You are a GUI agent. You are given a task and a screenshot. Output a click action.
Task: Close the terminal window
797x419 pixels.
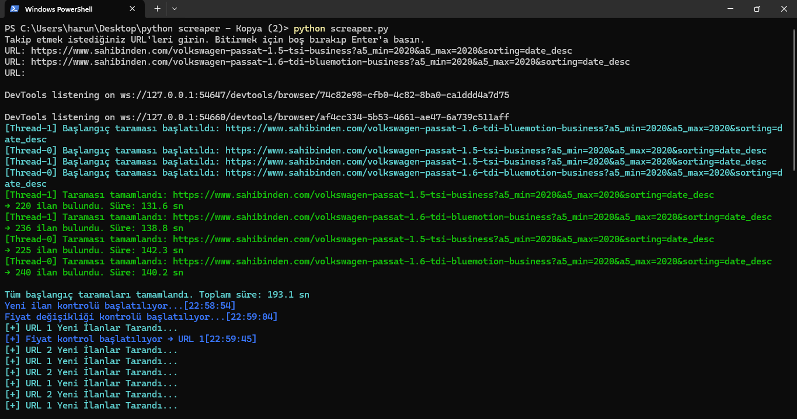(784, 9)
